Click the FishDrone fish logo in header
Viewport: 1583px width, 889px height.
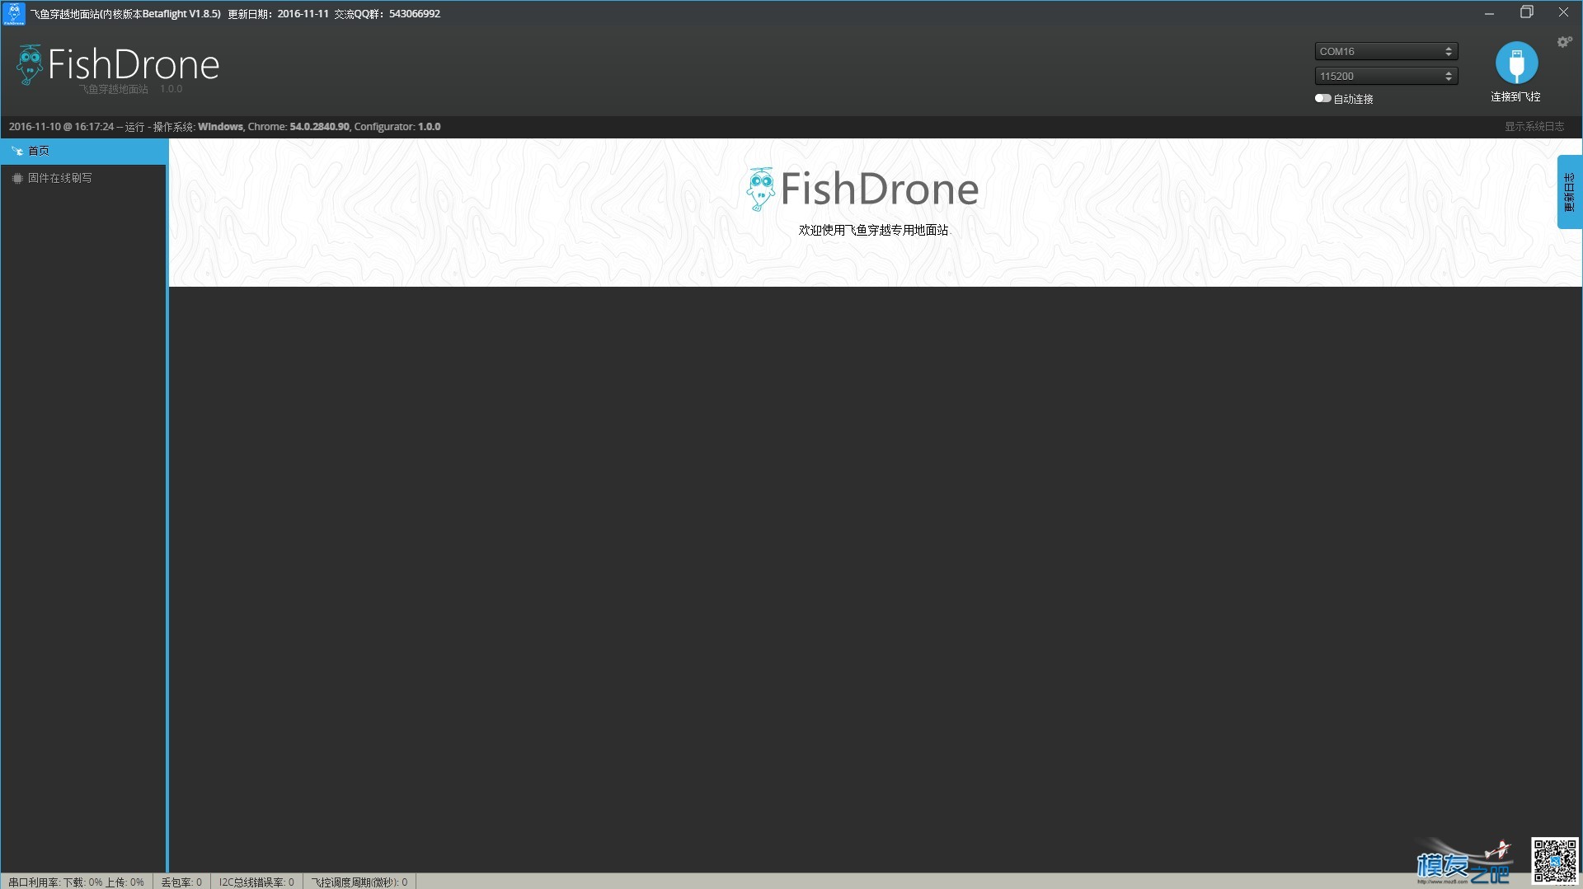pos(30,65)
